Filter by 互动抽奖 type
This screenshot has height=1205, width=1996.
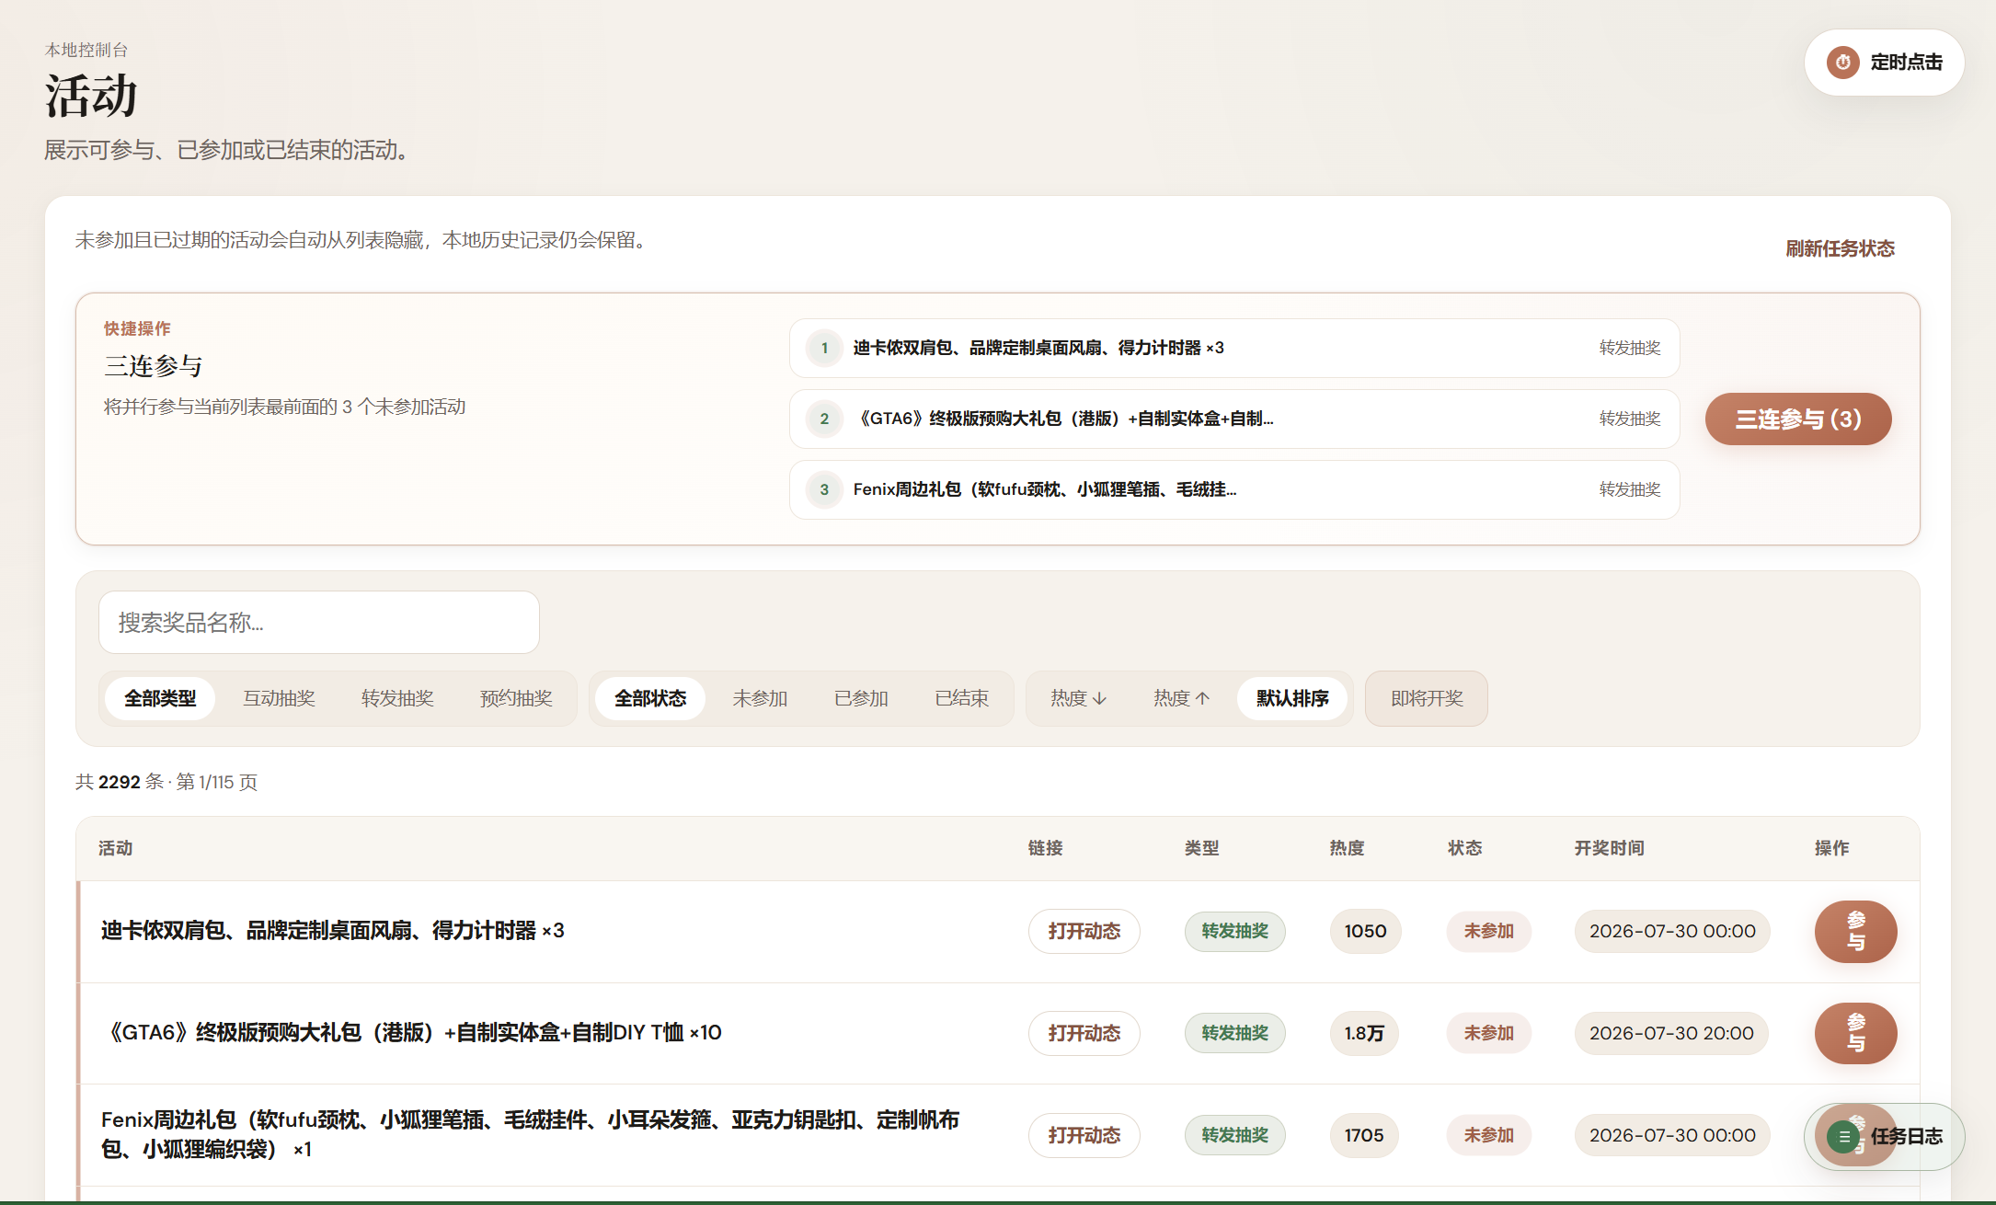279,698
